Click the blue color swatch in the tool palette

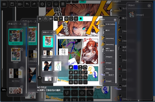(76, 67)
